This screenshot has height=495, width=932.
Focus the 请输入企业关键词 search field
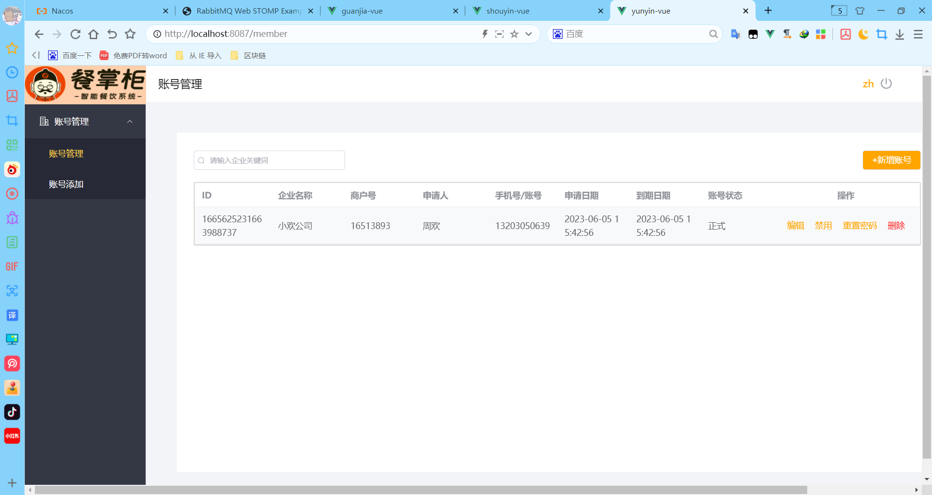point(269,160)
